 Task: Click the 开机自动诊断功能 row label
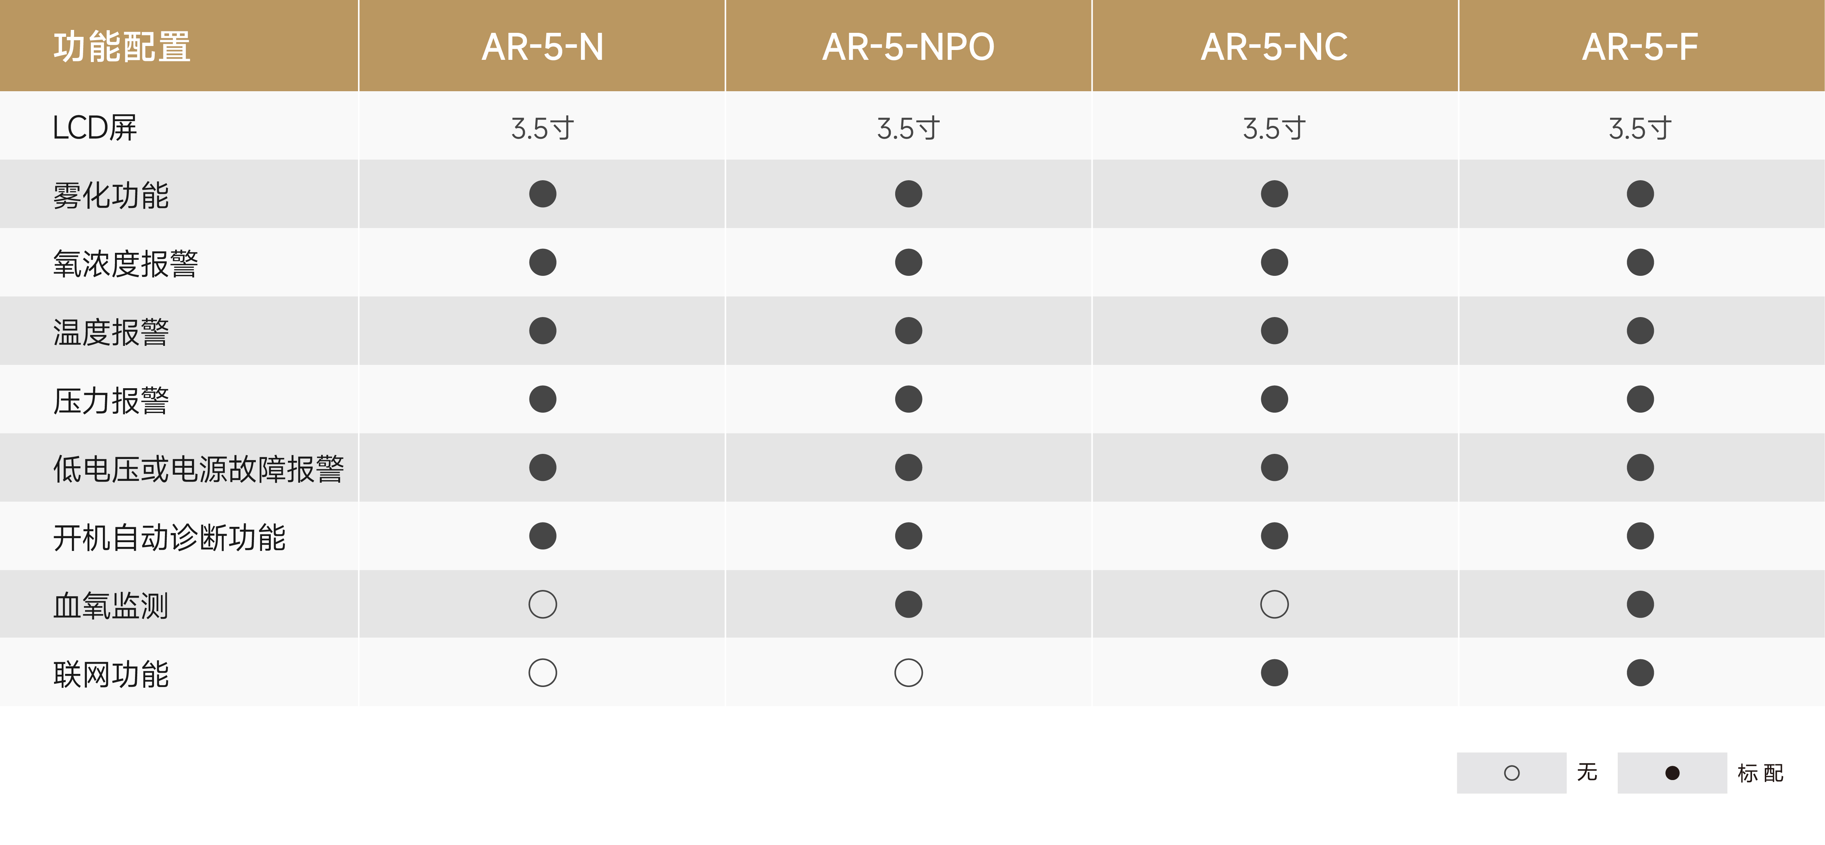(x=169, y=537)
